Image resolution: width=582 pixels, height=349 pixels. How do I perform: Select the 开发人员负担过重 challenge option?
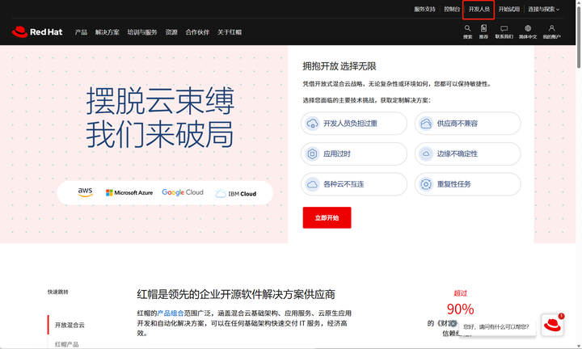click(x=354, y=124)
